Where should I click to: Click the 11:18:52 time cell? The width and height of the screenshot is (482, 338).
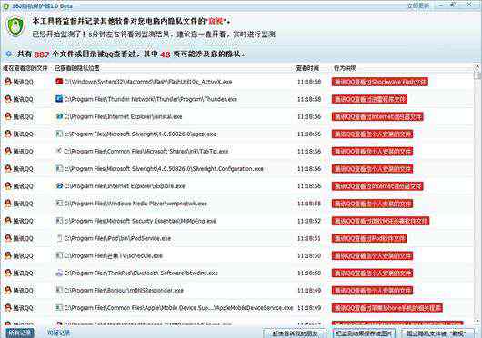coord(309,221)
